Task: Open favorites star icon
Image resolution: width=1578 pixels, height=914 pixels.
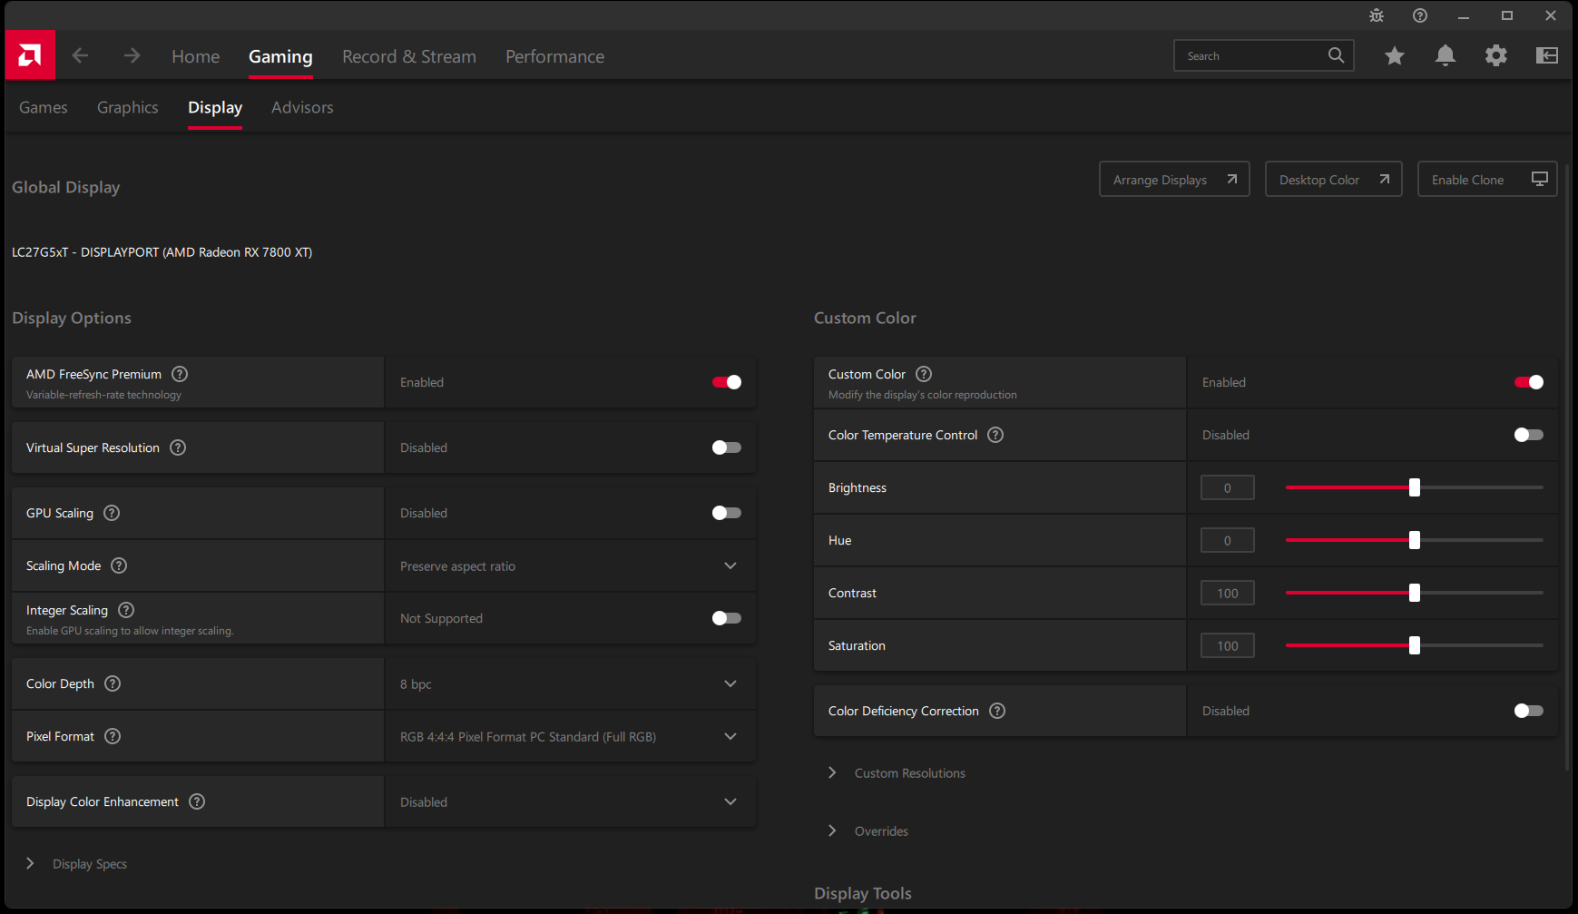Action: [x=1395, y=56]
